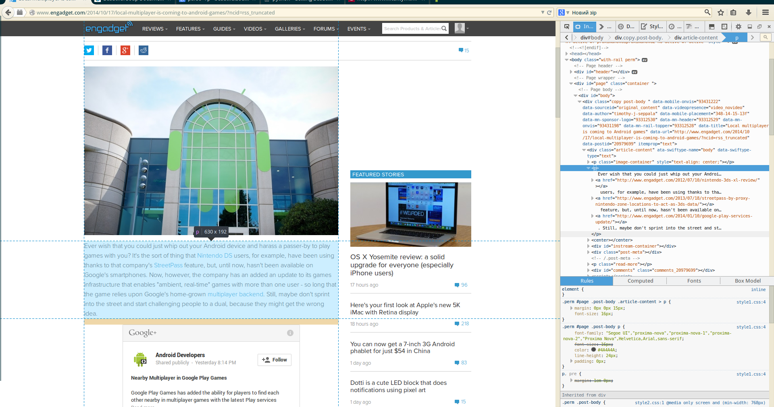Expand the head node in the markup tree

click(x=566, y=54)
